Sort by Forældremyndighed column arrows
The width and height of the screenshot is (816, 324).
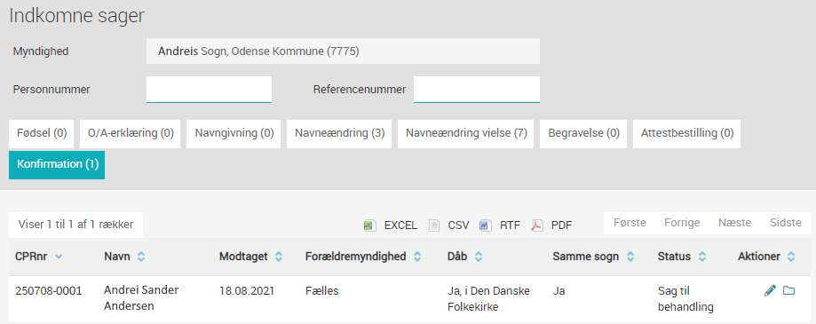click(x=416, y=257)
